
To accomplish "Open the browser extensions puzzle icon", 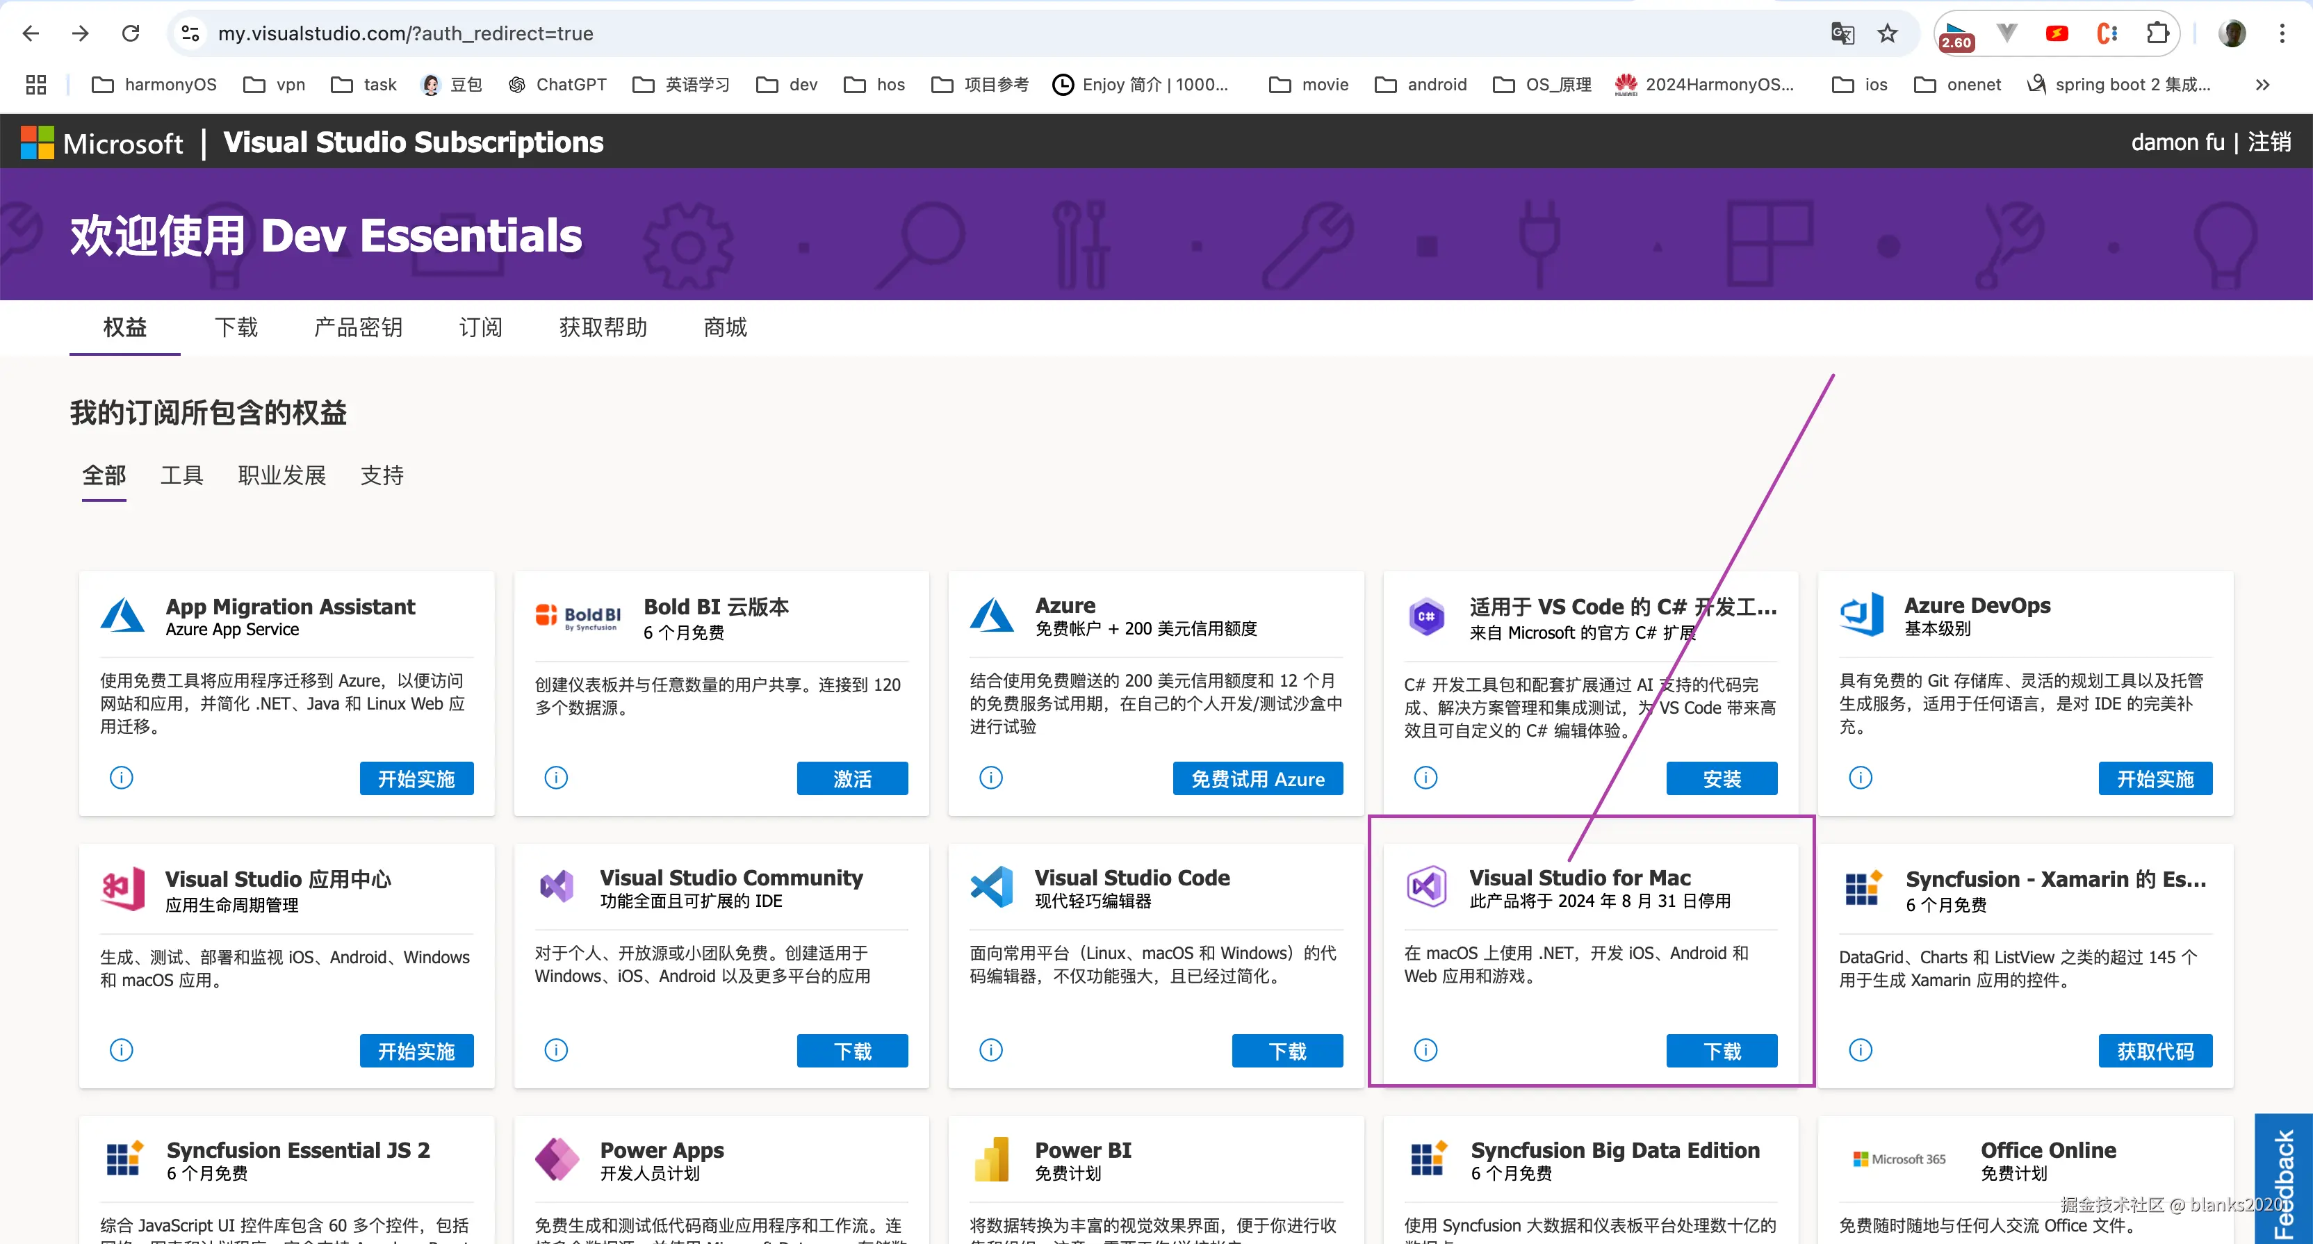I will coord(2157,33).
